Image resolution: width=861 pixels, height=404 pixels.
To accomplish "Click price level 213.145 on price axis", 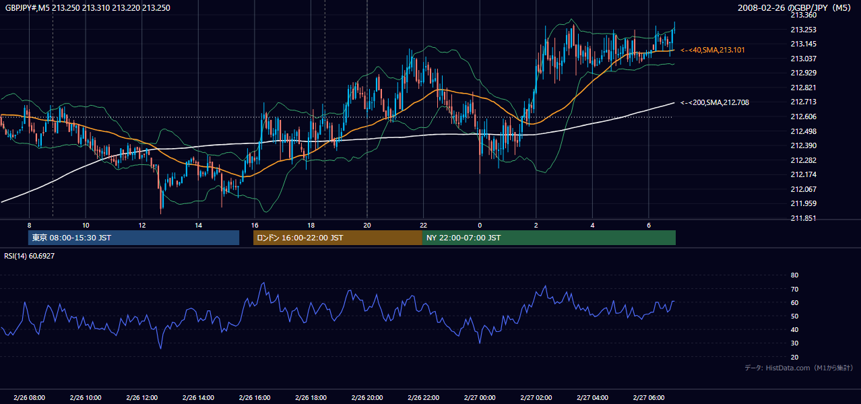I will (x=803, y=44).
